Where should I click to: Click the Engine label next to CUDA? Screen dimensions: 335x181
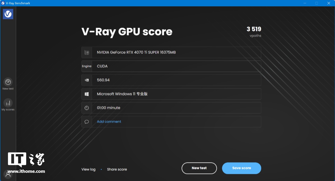[87, 66]
